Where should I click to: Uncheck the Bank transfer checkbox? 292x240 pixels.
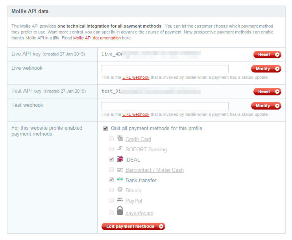pos(111,180)
